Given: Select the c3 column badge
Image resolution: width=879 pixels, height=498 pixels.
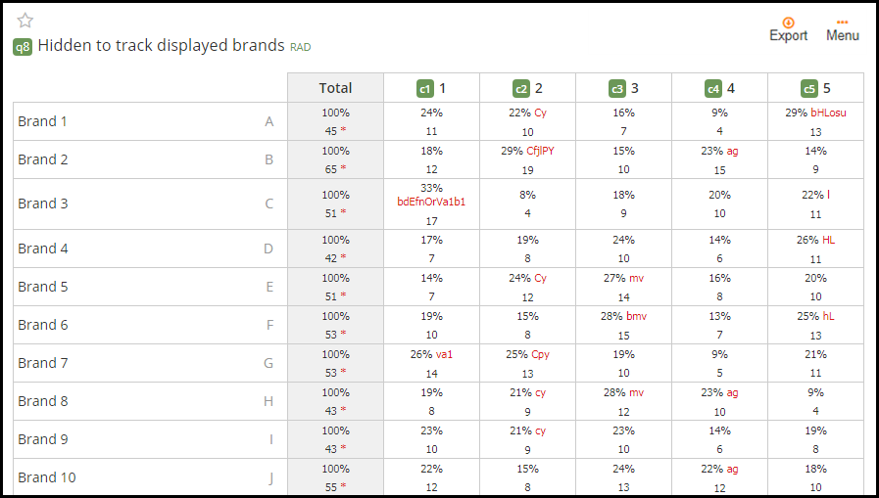Looking at the screenshot, I should pyautogui.click(x=617, y=88).
